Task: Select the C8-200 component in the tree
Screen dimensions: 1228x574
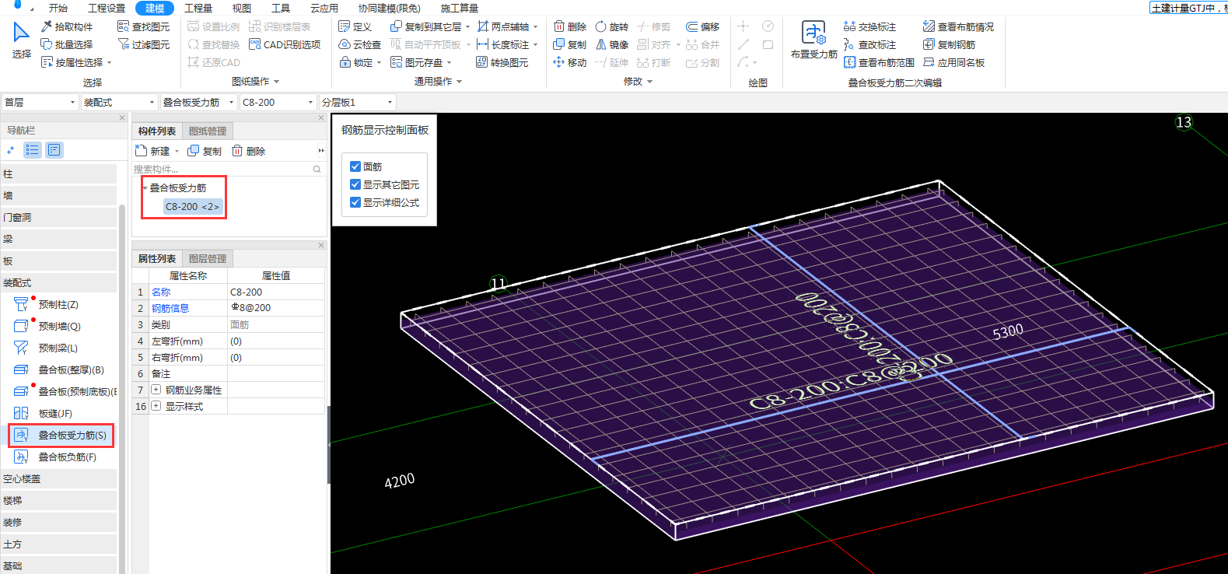Action: point(192,207)
